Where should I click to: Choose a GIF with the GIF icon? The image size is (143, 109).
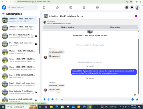click(x=56, y=100)
